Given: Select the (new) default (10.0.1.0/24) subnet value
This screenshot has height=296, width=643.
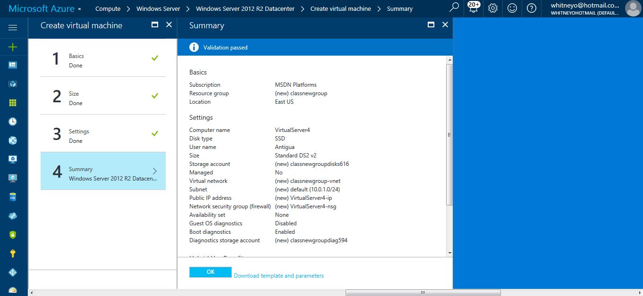Looking at the screenshot, I should pyautogui.click(x=307, y=189).
